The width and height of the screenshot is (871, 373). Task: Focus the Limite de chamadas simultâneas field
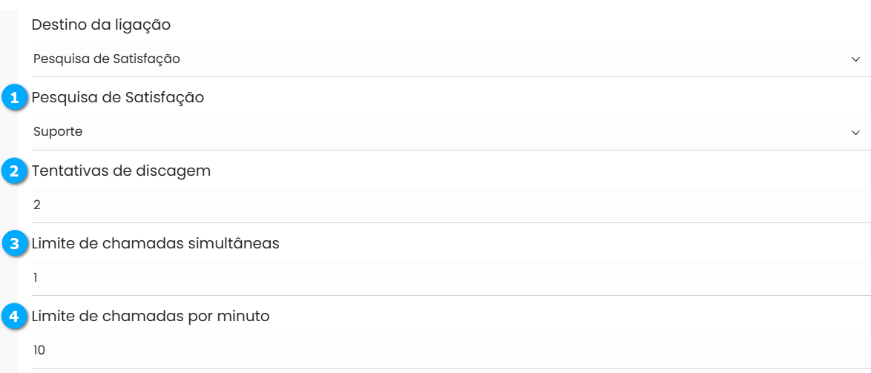click(x=445, y=277)
